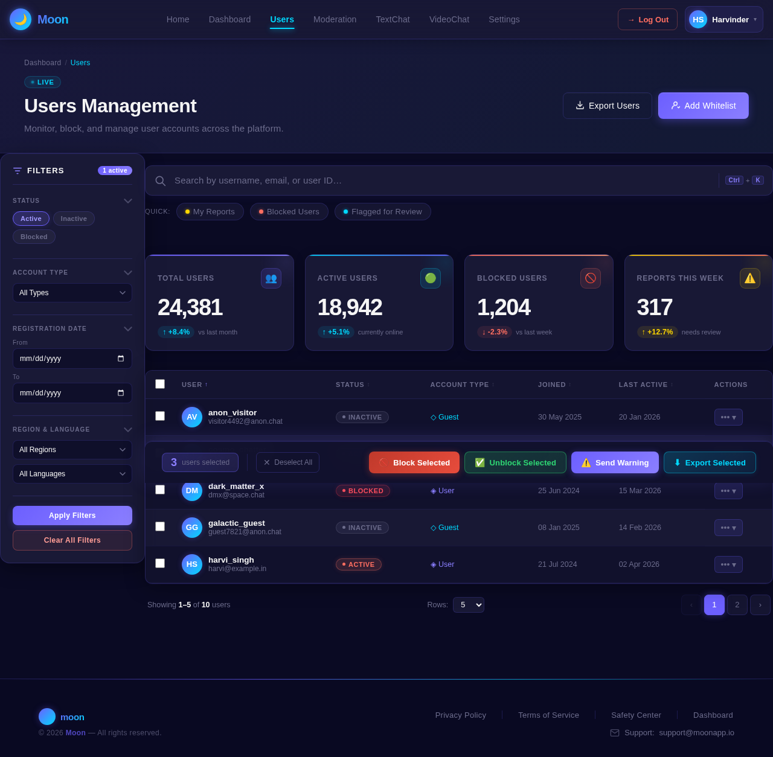This screenshot has width=773, height=757.
Task: Collapse the Registration Date filter section
Action: click(x=127, y=329)
